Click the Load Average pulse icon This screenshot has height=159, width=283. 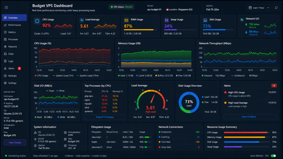[82, 20]
